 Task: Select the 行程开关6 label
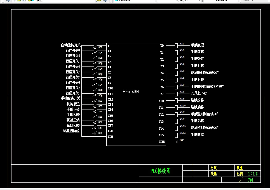73,77
